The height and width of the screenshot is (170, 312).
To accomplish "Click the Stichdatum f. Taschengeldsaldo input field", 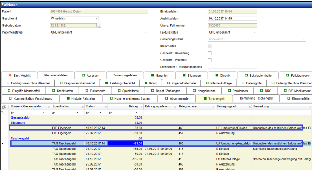I will (232, 67).
